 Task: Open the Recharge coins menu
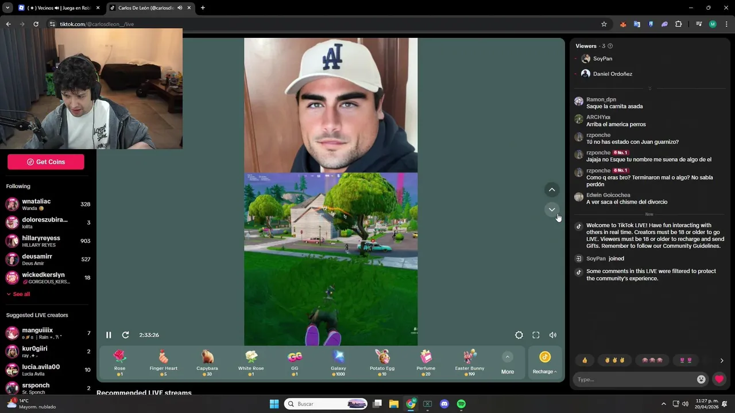pyautogui.click(x=545, y=363)
